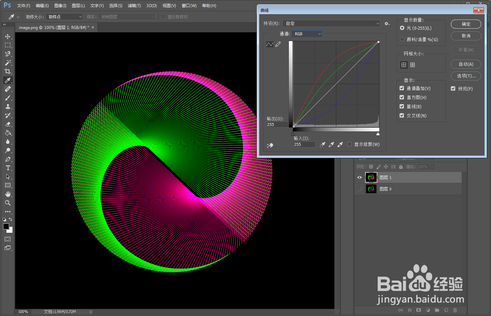Screen dimensions: 491x316
Task: Open the eyedropper tool preset picker arrow
Action: 18,17
